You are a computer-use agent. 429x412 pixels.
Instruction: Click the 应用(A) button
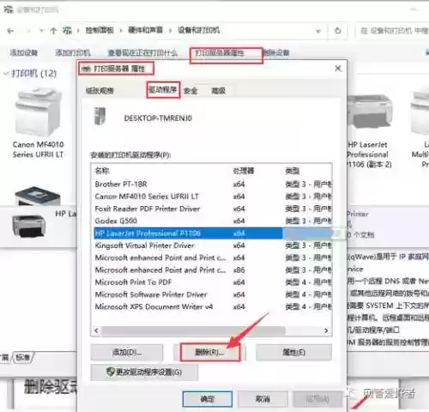(x=317, y=399)
